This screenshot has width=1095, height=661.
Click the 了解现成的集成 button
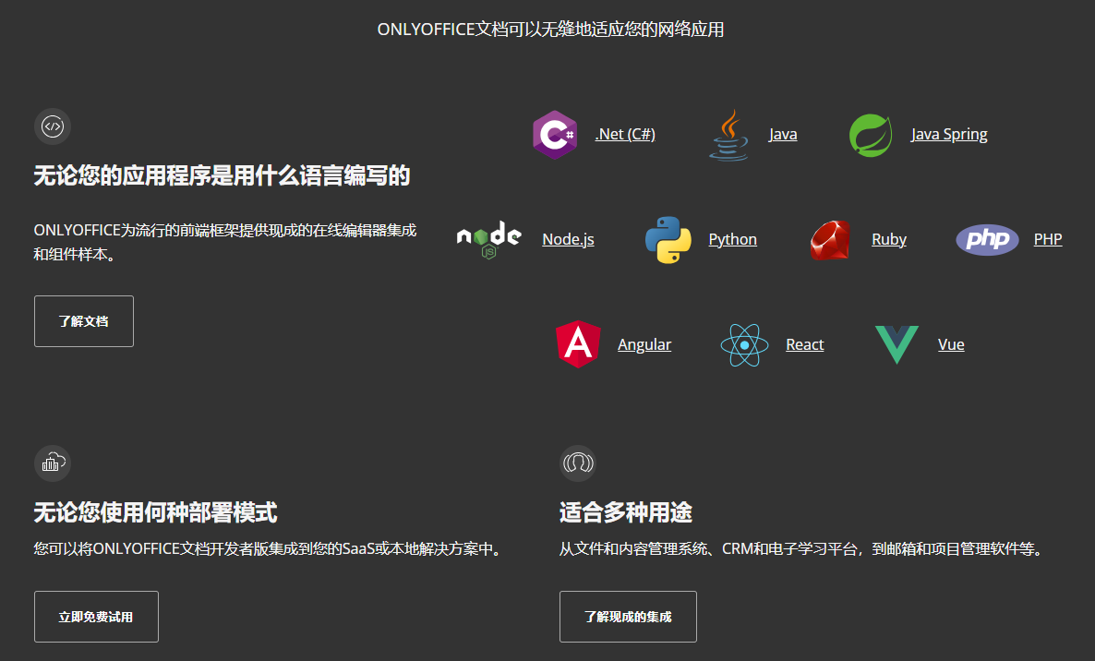628,617
